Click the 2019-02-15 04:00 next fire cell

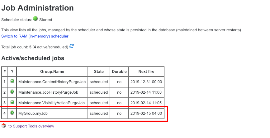pyautogui.click(x=146, y=114)
